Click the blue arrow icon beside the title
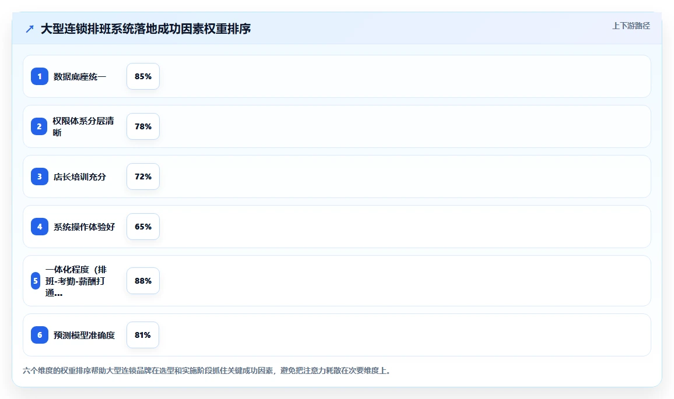The height and width of the screenshot is (399, 674). (x=30, y=29)
